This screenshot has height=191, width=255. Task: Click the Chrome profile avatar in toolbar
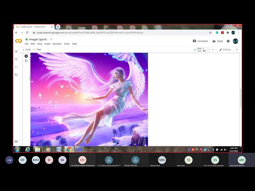tap(233, 33)
